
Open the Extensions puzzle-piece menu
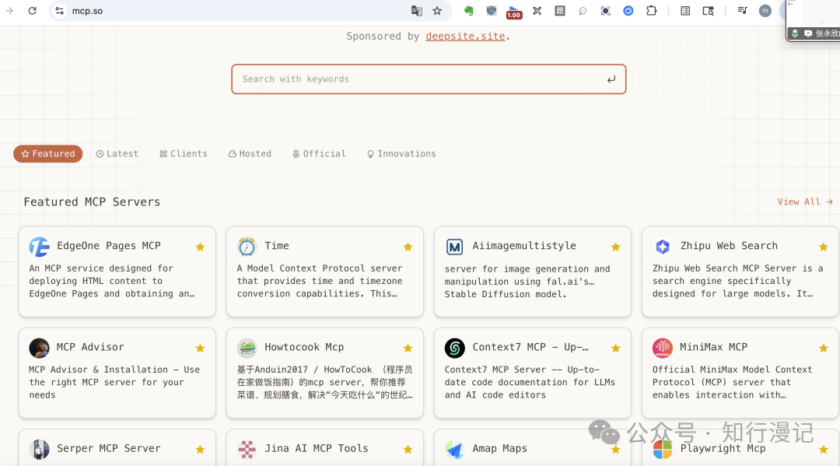tap(652, 10)
